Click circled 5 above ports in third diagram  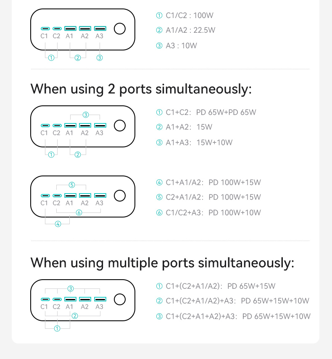click(x=72, y=185)
